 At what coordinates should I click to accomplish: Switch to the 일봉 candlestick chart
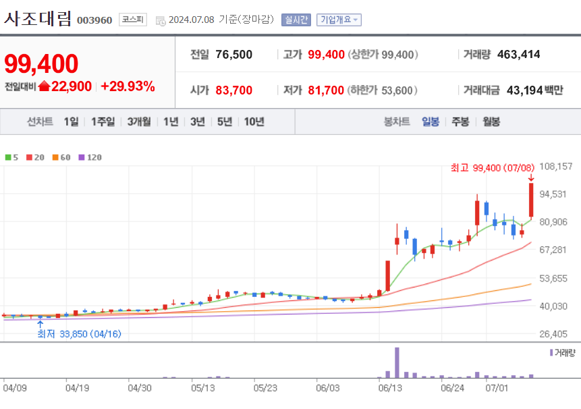click(x=431, y=121)
